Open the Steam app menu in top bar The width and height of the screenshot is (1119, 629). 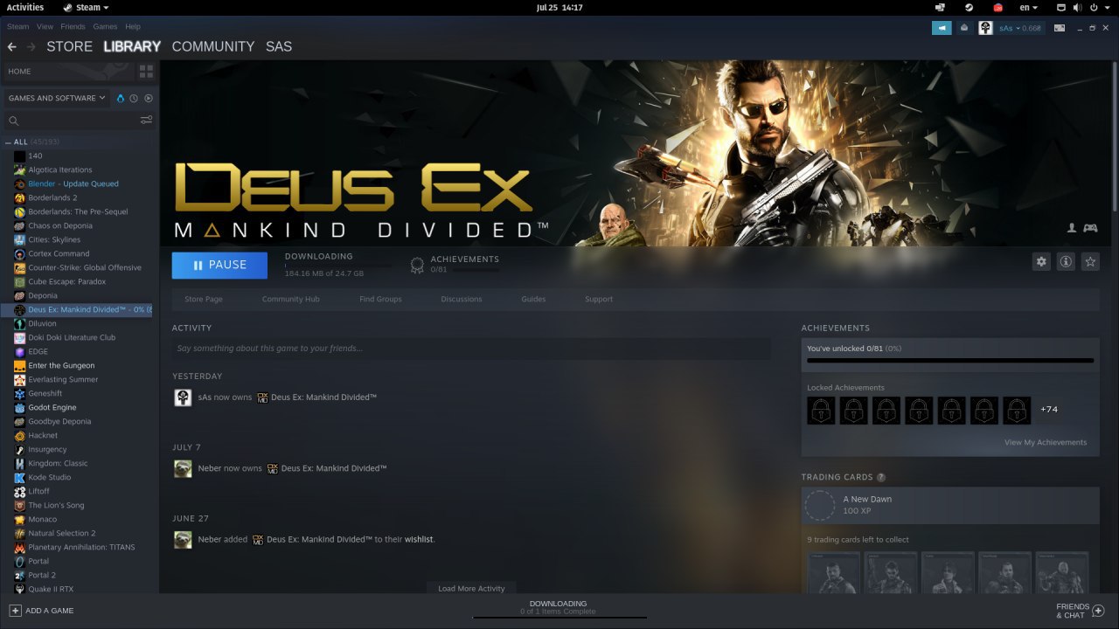pos(87,7)
